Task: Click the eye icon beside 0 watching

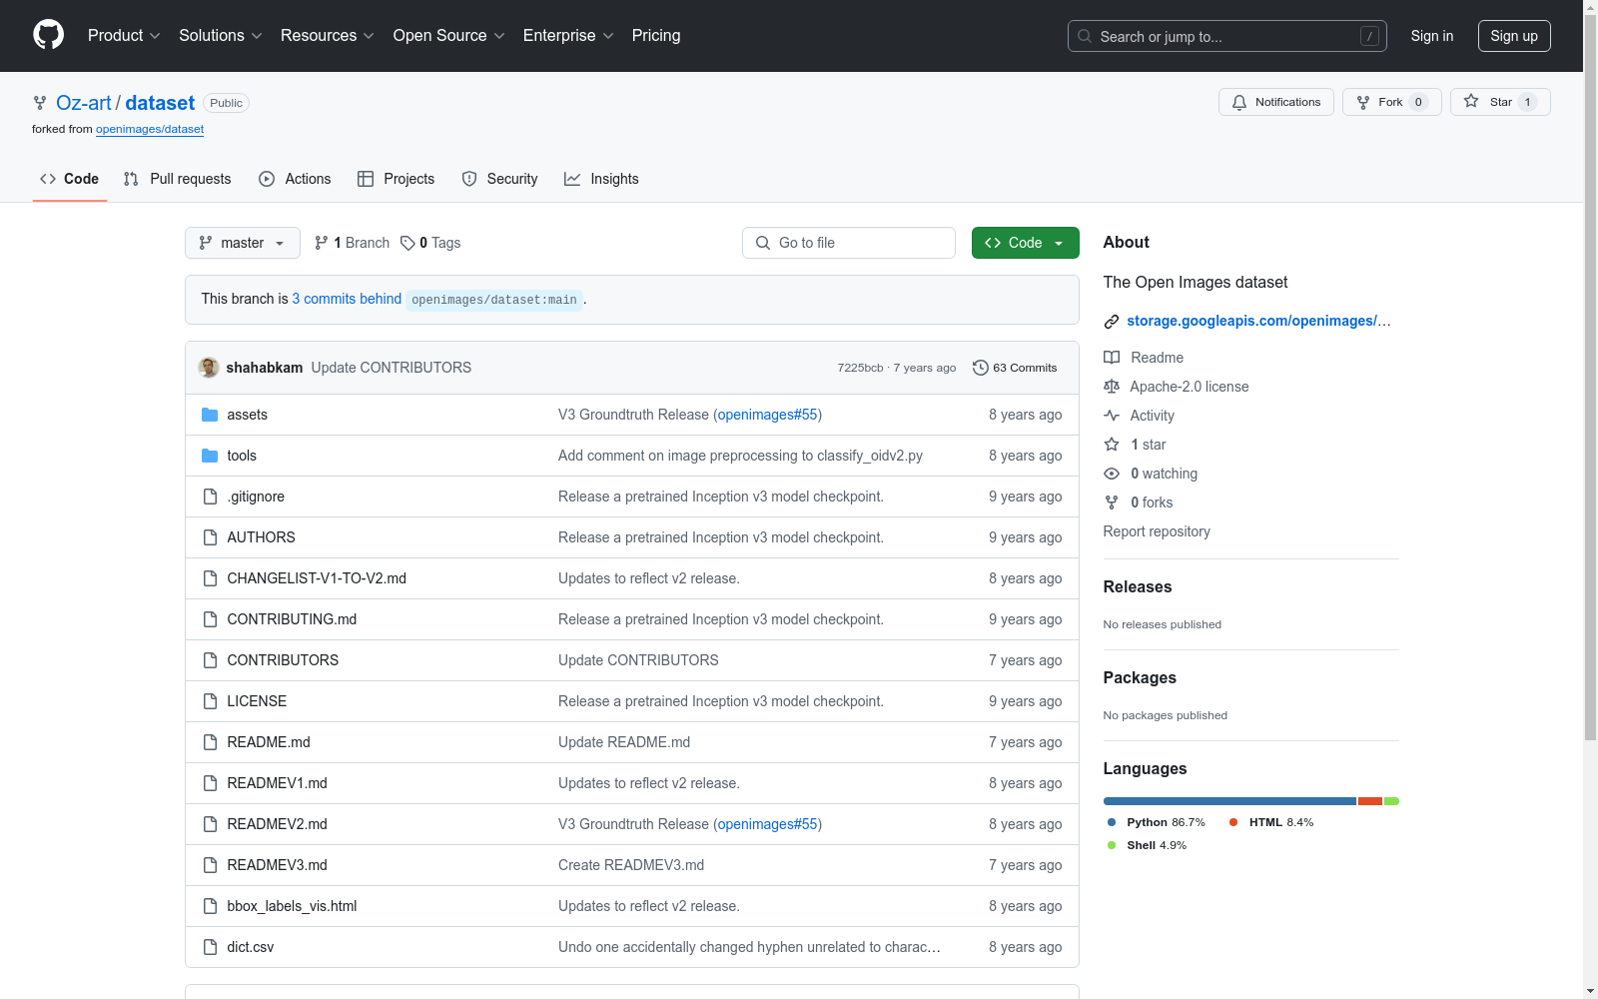Action: (1112, 474)
